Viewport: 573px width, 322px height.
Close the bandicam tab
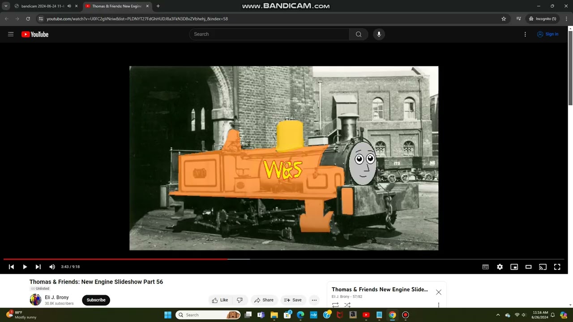pyautogui.click(x=76, y=6)
